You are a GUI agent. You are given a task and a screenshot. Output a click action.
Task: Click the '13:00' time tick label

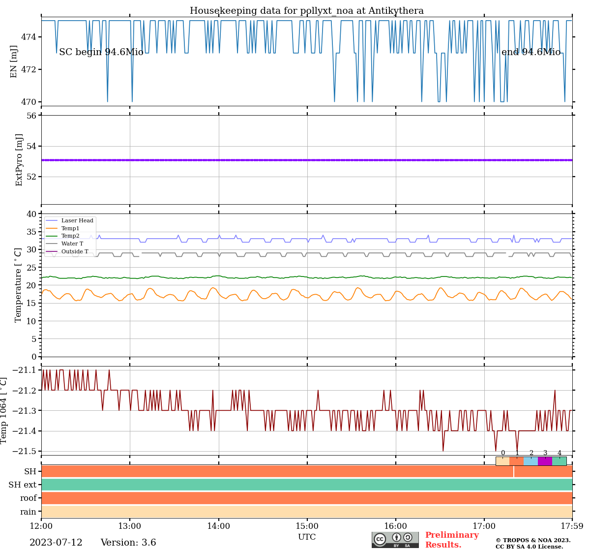[x=130, y=526]
